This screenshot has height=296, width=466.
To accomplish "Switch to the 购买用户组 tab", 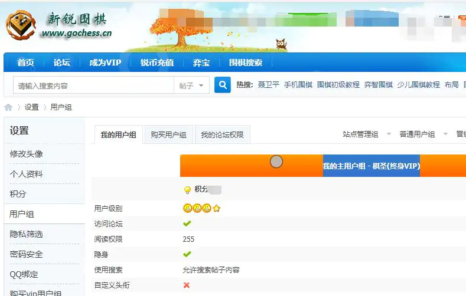I will pyautogui.click(x=168, y=134).
